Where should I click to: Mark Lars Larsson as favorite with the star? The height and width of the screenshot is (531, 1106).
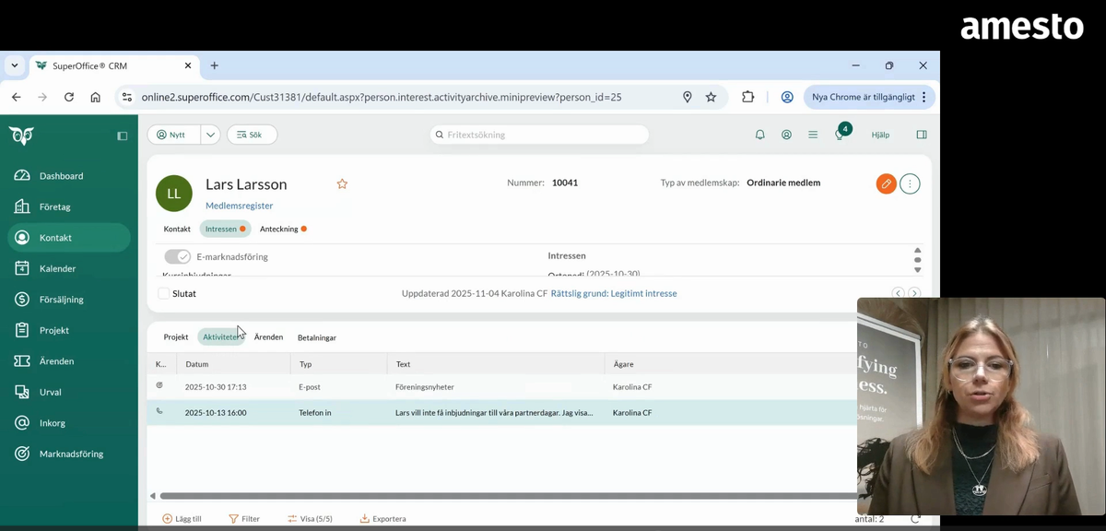pyautogui.click(x=342, y=184)
